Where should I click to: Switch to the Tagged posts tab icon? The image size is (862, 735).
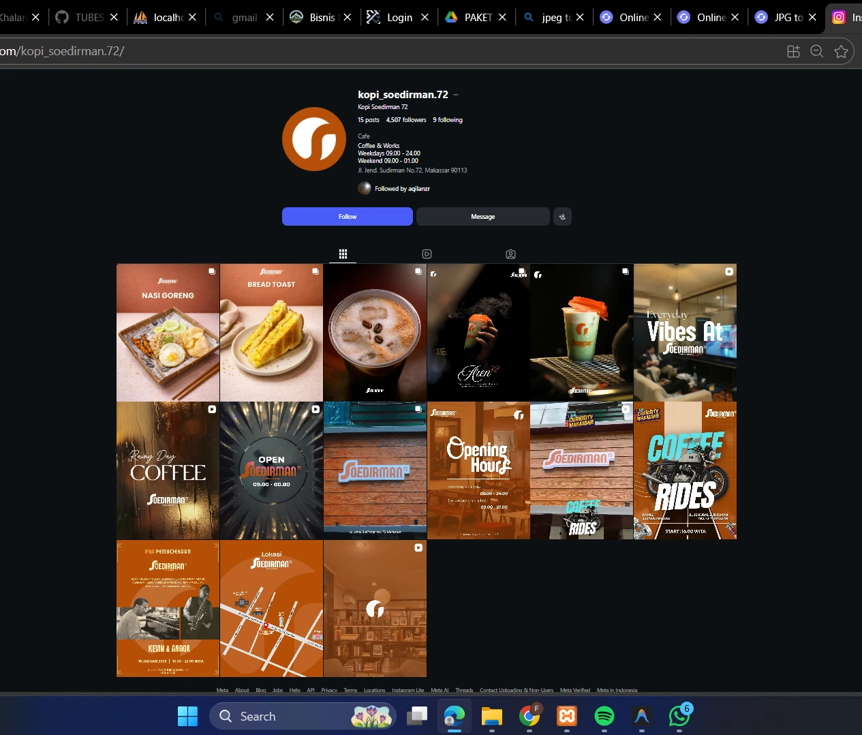(510, 254)
